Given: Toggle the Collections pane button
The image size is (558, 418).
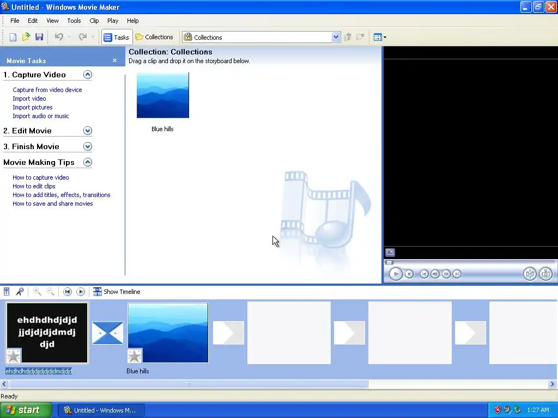Looking at the screenshot, I should [154, 37].
